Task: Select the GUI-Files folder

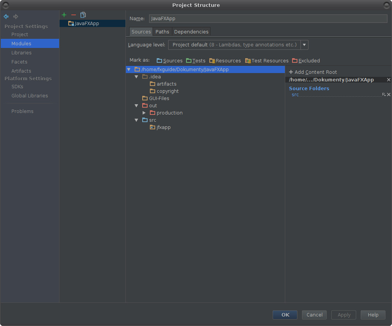Action: (x=156, y=99)
